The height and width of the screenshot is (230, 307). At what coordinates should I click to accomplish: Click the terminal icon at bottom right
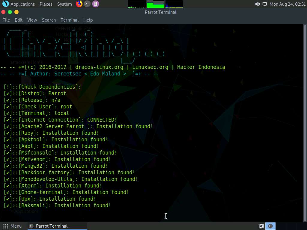(270, 226)
